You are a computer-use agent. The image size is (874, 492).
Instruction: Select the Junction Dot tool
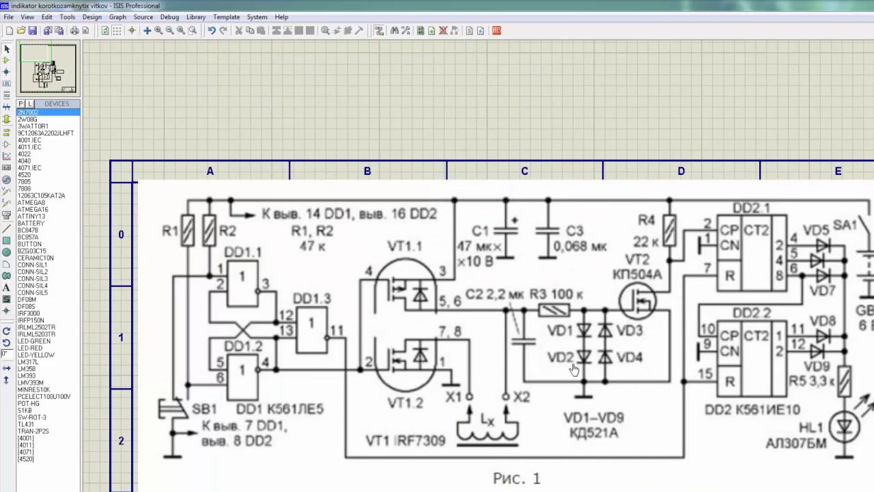coord(7,71)
